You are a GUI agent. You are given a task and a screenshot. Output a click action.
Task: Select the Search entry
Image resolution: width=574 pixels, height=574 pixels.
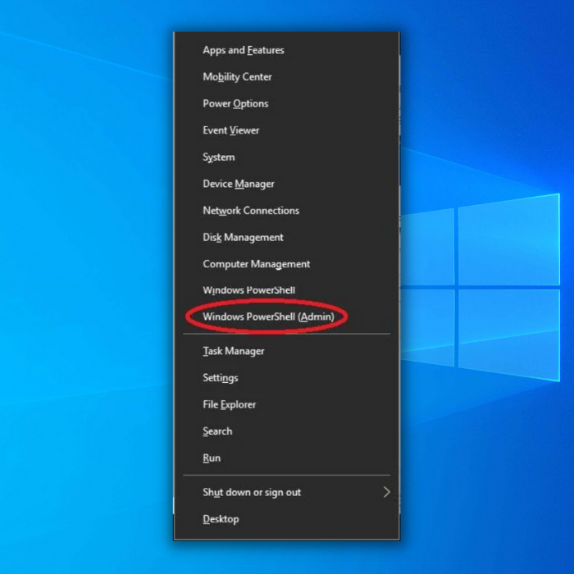click(217, 431)
